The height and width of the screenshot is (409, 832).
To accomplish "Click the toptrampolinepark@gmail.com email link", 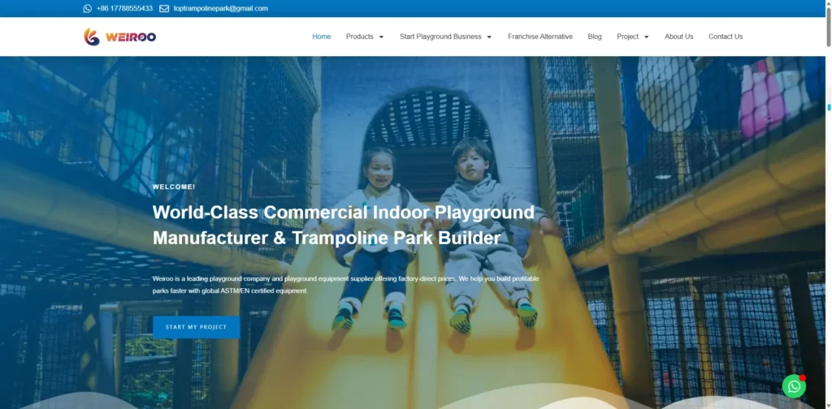I will 220,9.
